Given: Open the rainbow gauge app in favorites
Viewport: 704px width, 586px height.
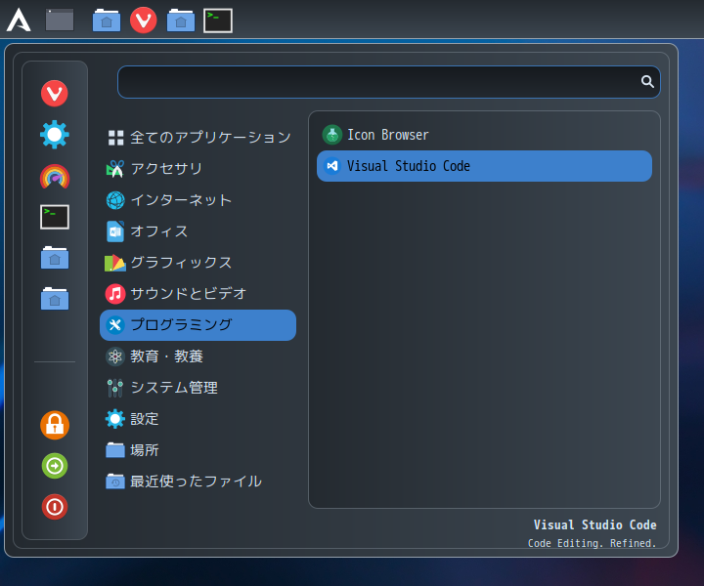Looking at the screenshot, I should click(55, 176).
